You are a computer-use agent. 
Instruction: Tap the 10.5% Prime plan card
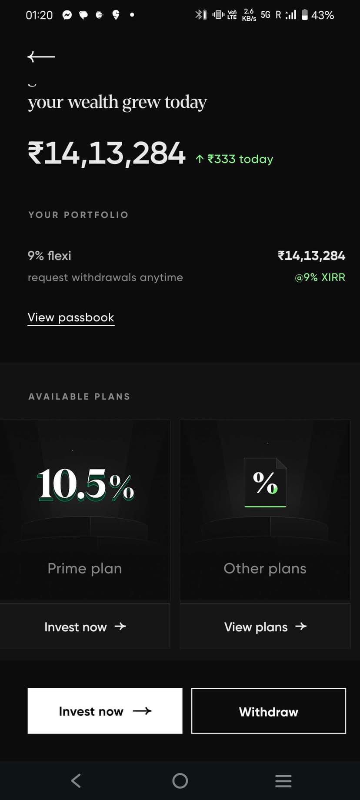point(85,510)
